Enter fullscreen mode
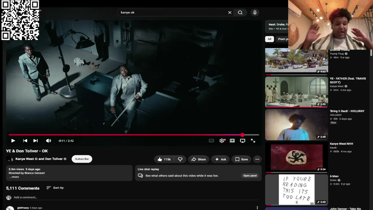The image size is (373, 210). pyautogui.click(x=253, y=141)
